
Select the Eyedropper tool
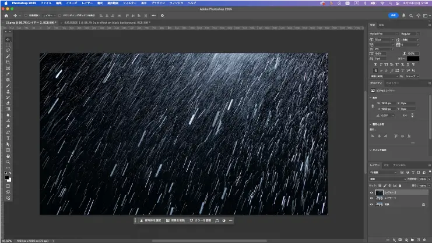point(8,74)
